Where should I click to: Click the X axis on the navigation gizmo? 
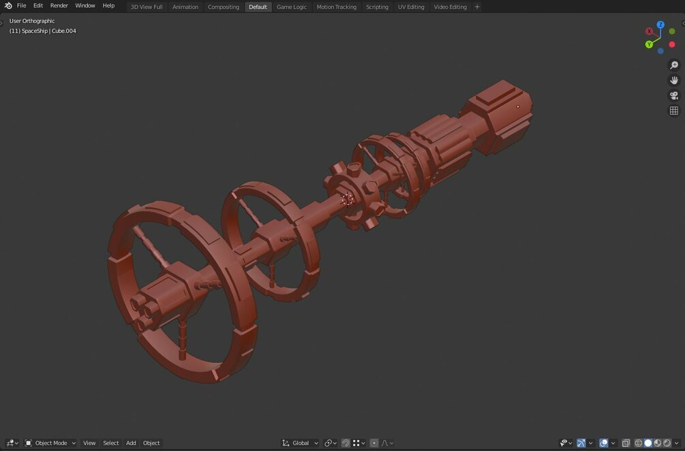(649, 31)
